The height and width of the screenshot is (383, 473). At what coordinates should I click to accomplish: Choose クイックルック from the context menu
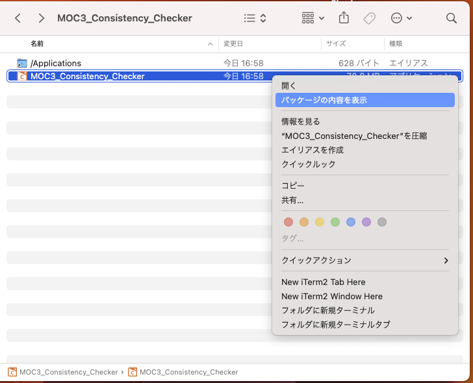pos(365,164)
